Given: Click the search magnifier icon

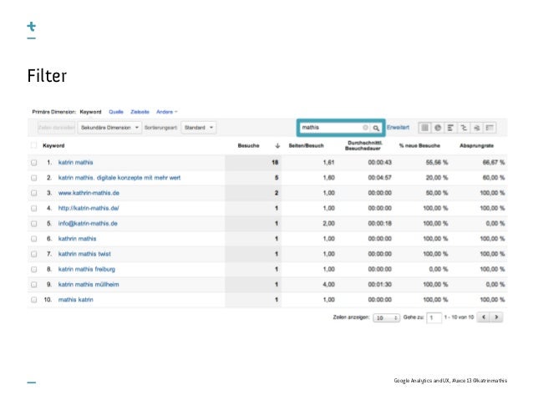Looking at the screenshot, I should (x=376, y=128).
